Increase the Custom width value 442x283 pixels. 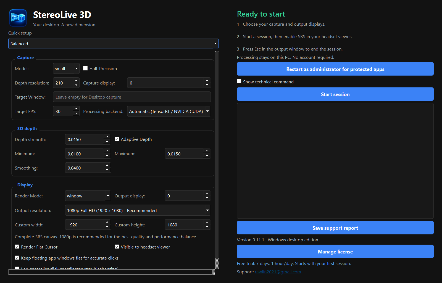tap(107, 222)
